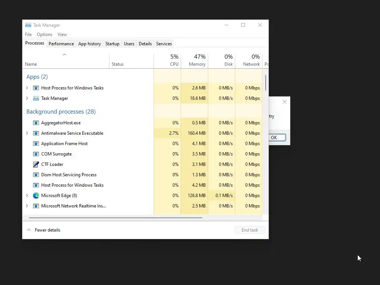The width and height of the screenshot is (380, 285).
Task: Select the Background processes (28) header
Action: [61, 112]
